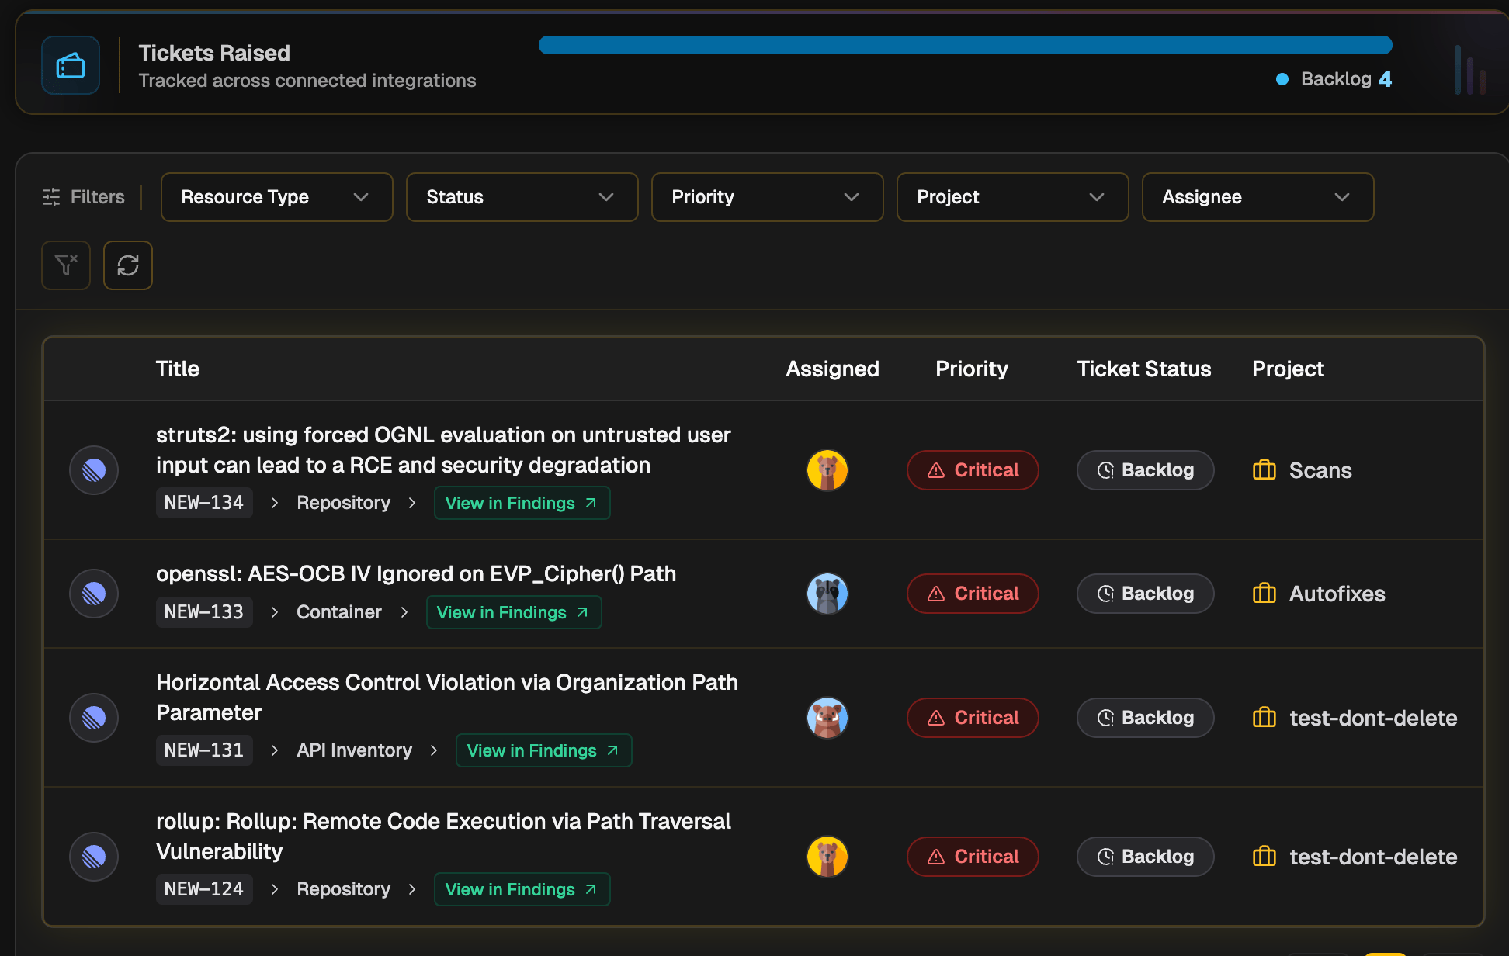Viewport: 1509px width, 956px height.
Task: Open the Resource Type dropdown
Action: (x=277, y=197)
